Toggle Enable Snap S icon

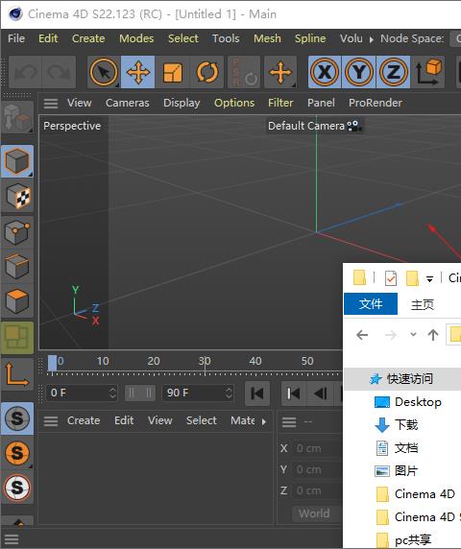pyautogui.click(x=17, y=418)
